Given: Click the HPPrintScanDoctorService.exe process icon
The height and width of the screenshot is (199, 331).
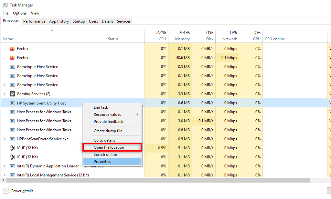Looking at the screenshot, I should [x=12, y=139].
